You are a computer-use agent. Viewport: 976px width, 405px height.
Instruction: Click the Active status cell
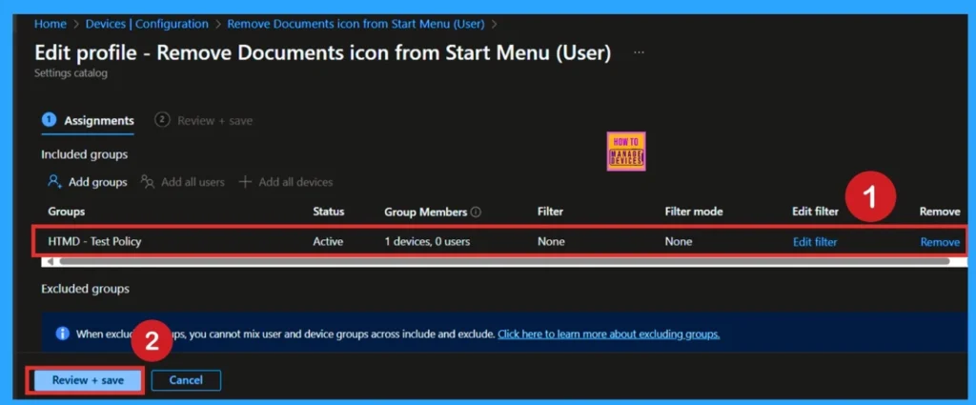pyautogui.click(x=328, y=241)
